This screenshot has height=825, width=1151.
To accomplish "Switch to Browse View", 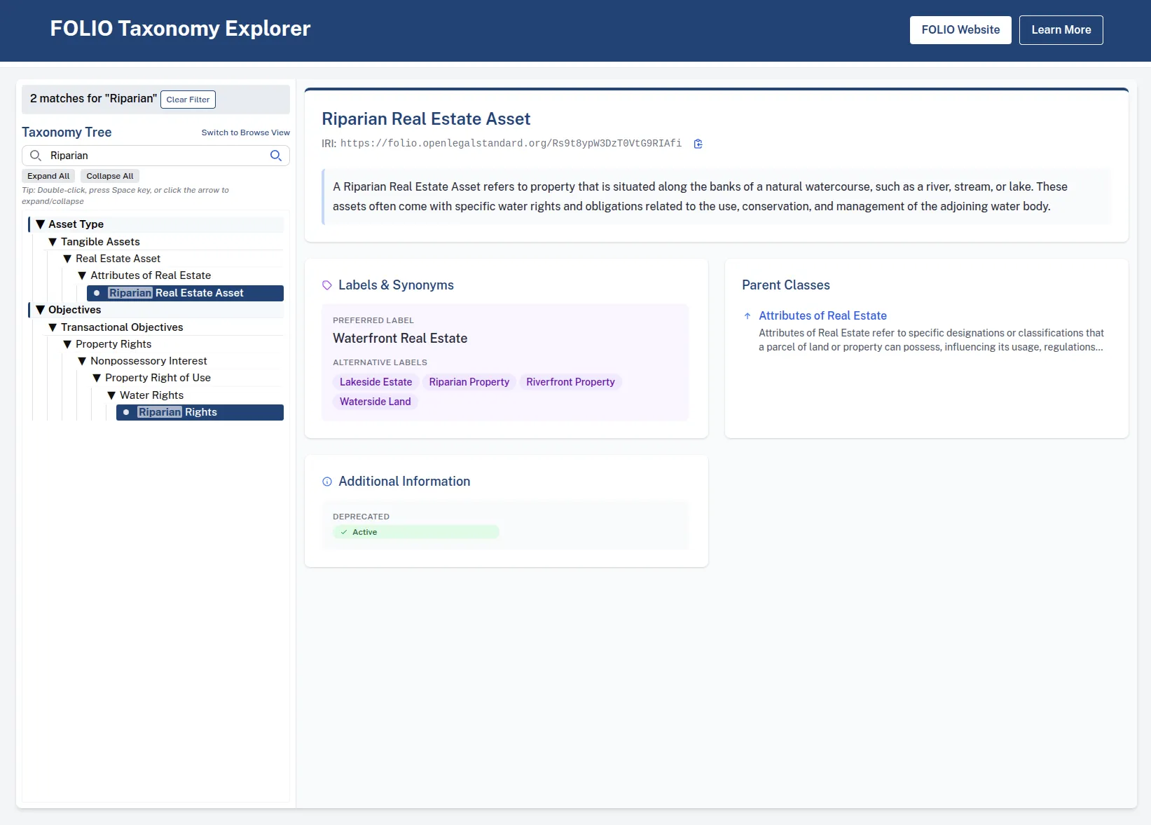I will pos(245,132).
